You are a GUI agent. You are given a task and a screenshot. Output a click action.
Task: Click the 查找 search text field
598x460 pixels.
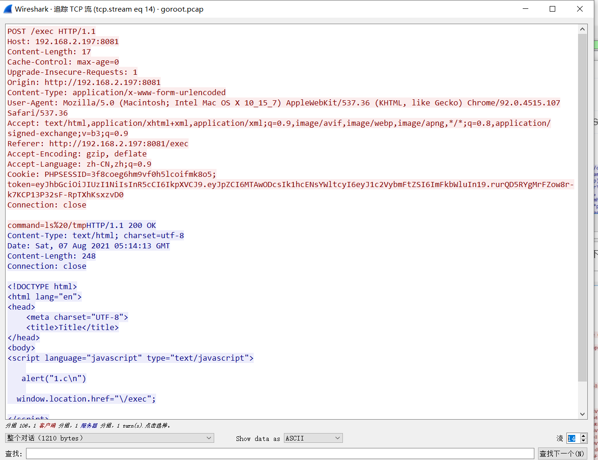(280, 454)
